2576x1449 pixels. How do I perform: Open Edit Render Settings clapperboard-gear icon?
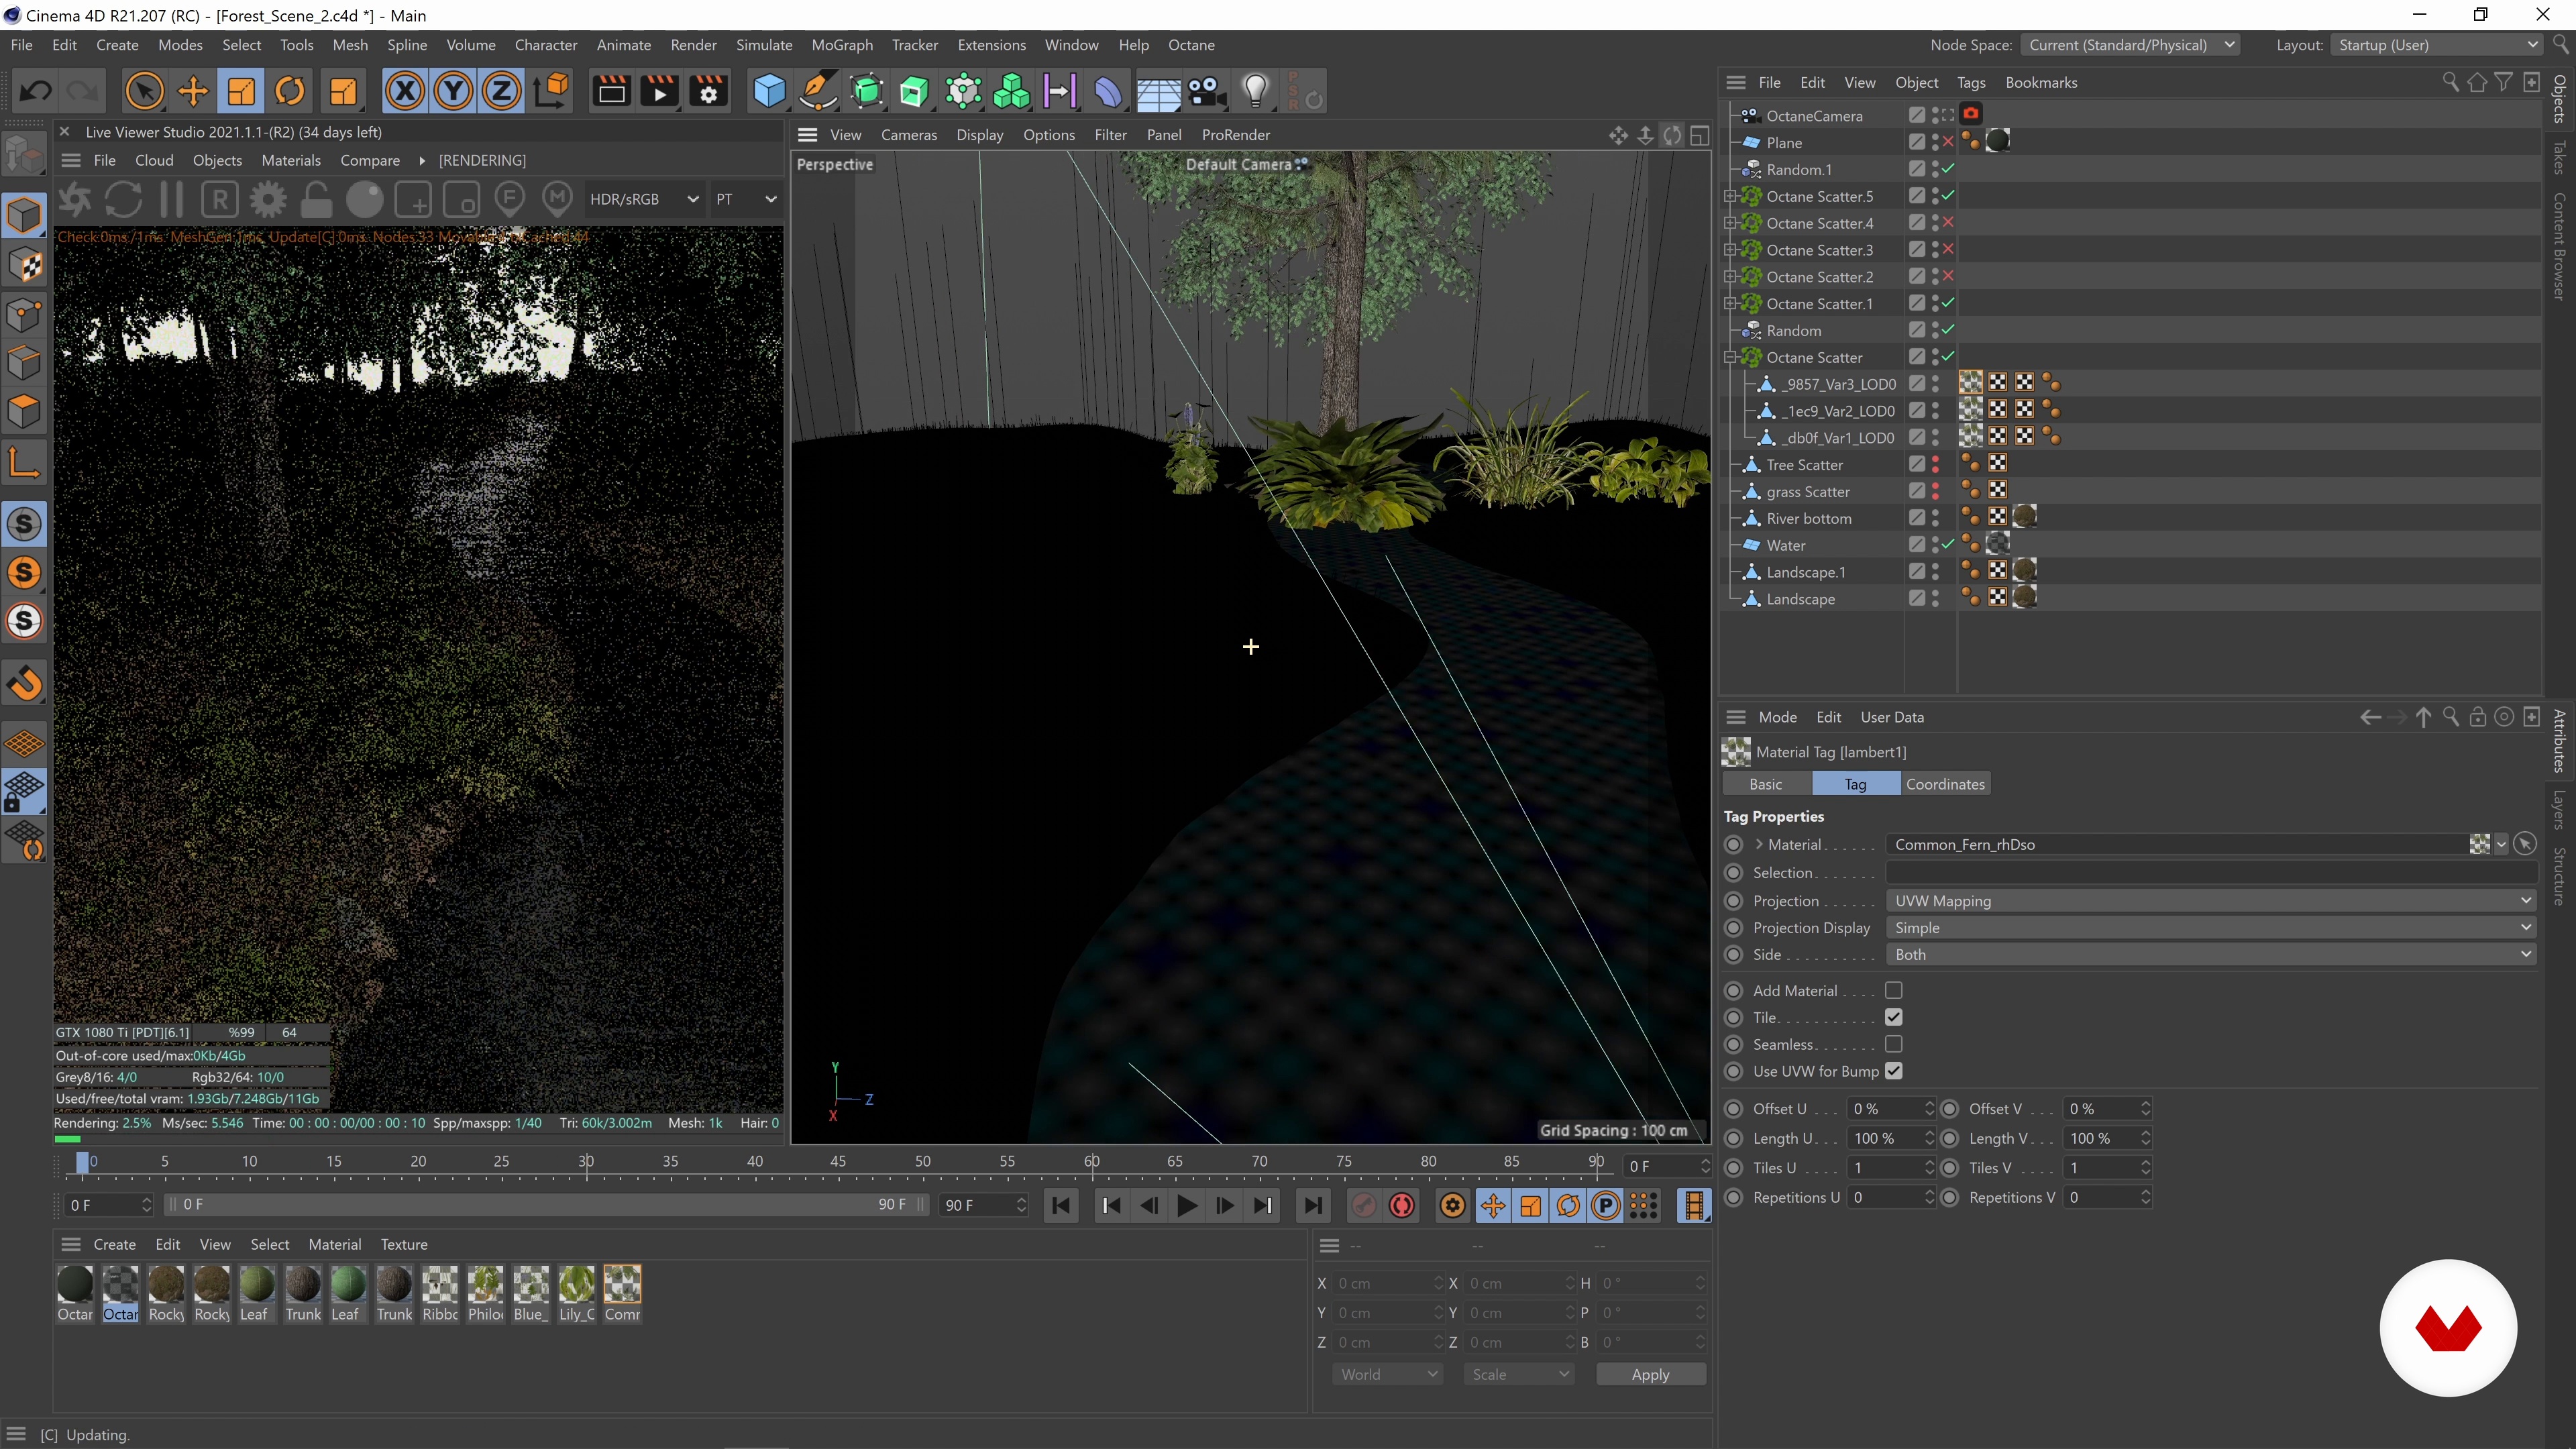(708, 92)
